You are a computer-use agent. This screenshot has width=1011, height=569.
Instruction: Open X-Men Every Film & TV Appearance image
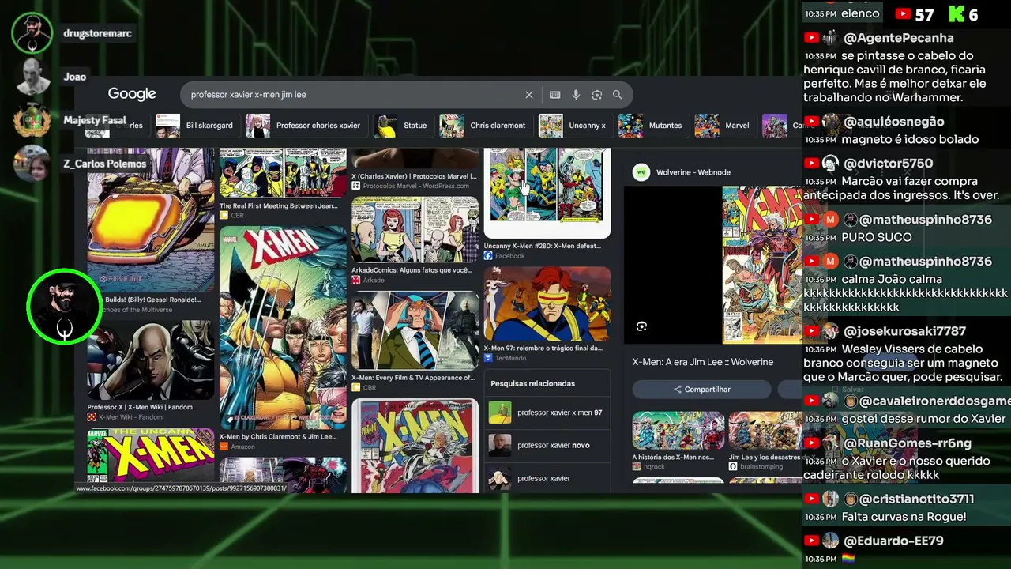pos(415,330)
